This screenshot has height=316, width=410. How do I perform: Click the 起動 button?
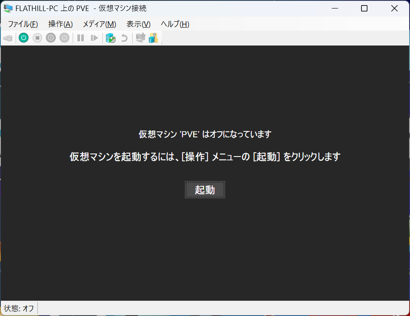click(x=205, y=190)
